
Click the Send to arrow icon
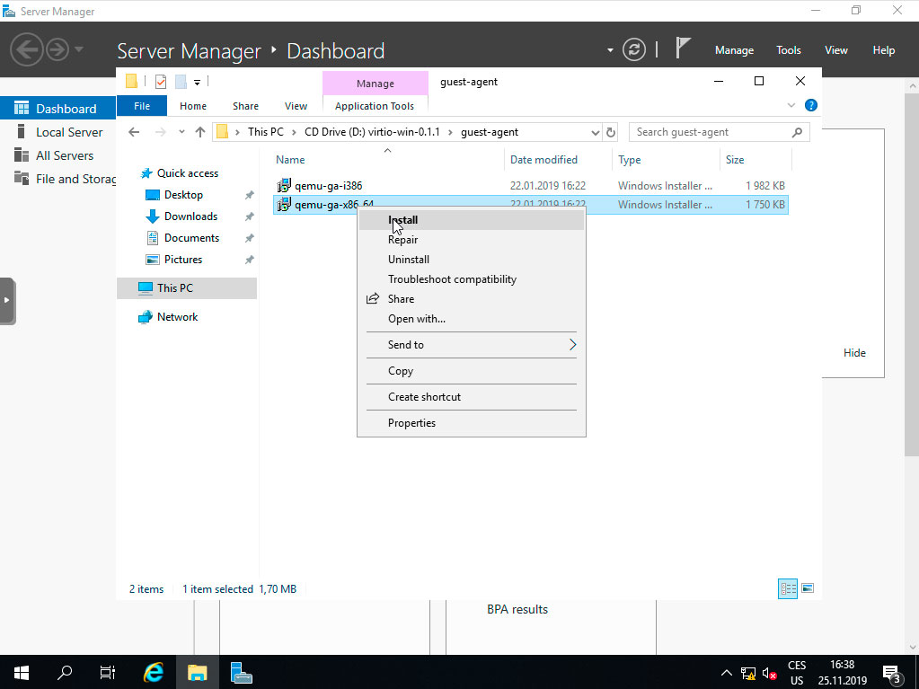(572, 344)
